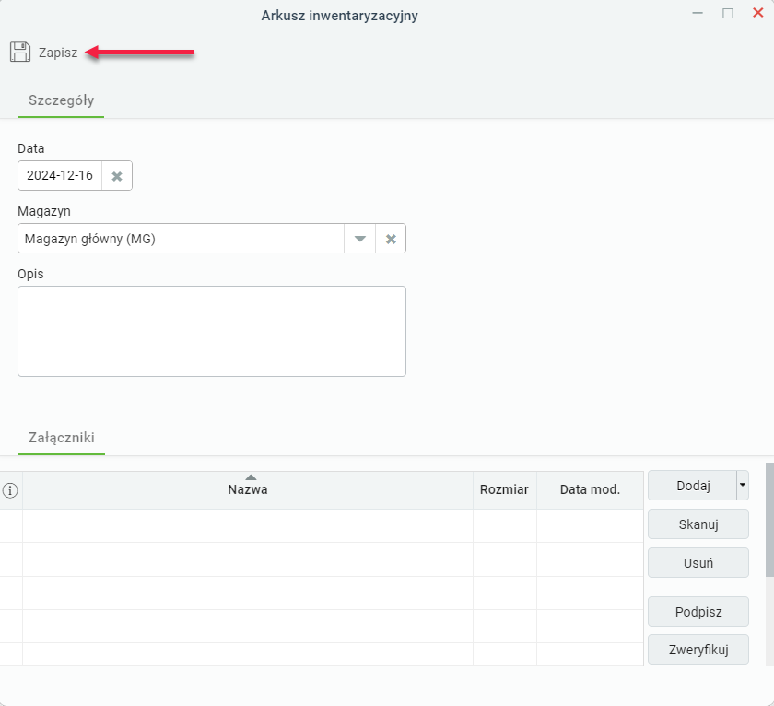Click the Zweryfikuj button
Viewport: 774px width, 706px height.
click(x=698, y=650)
